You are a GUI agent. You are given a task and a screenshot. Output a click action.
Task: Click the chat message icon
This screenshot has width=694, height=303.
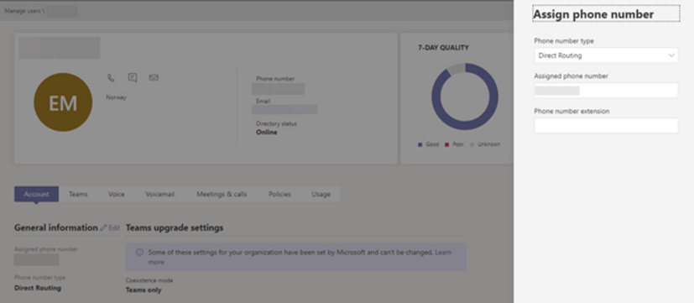(x=133, y=77)
